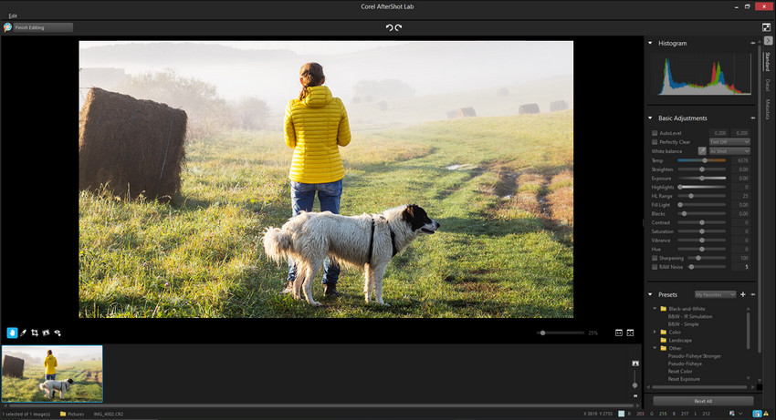The width and height of the screenshot is (776, 420).
Task: Select the eyedropper tool below the photo
Action: point(23,333)
